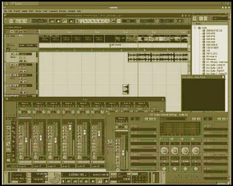233x186 pixels.
Task: Collapse the Audio folder in the Pool tree
Action: click(195, 28)
